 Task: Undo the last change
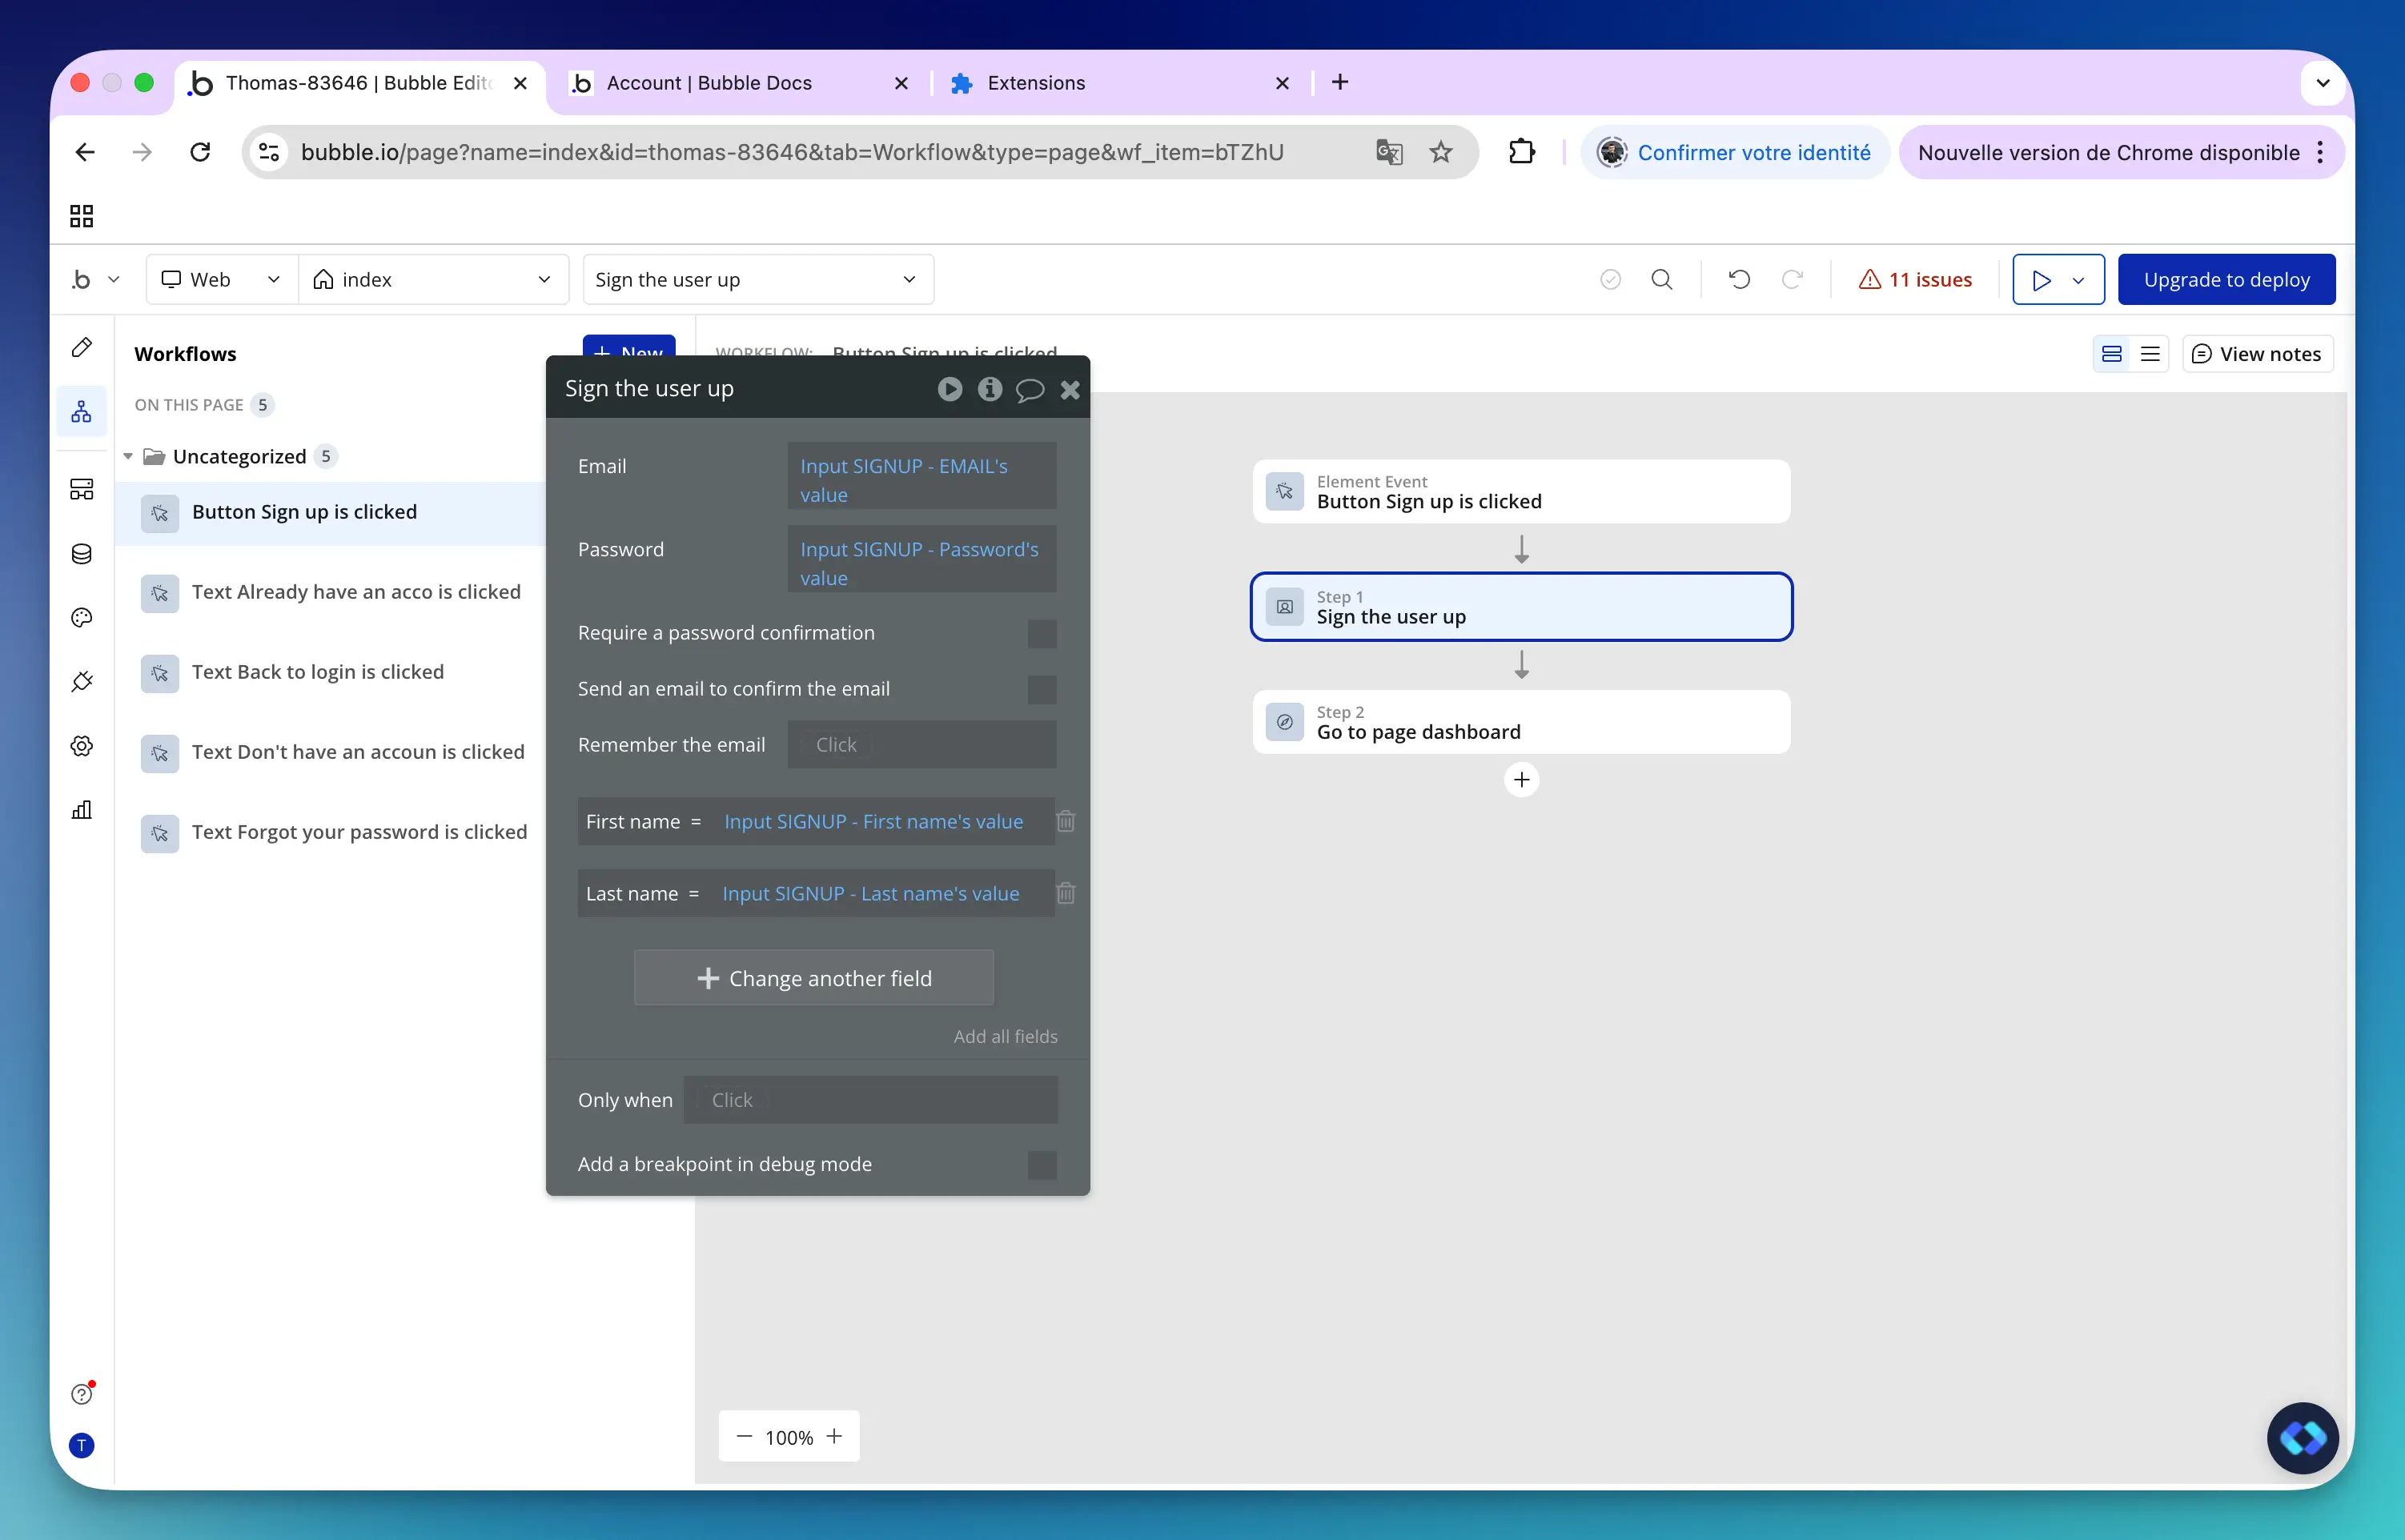[x=1740, y=280]
